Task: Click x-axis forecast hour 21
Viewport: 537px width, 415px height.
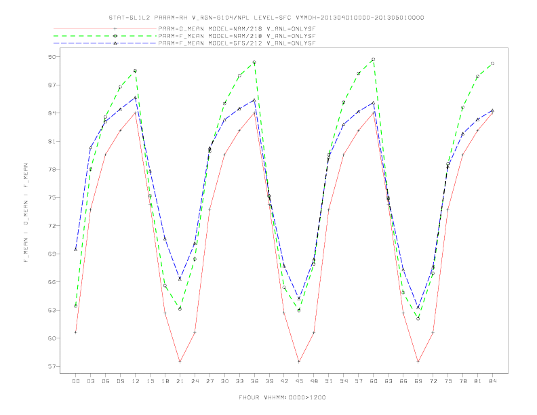Action: [x=180, y=381]
